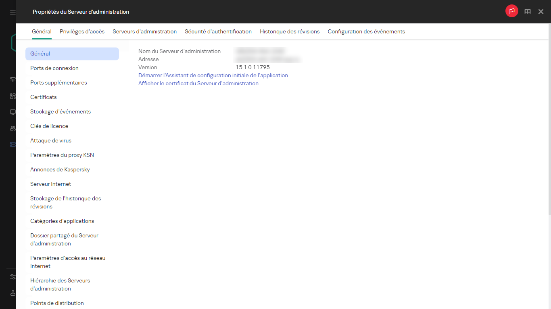The image size is (551, 309).
Task: Select the Paramètres du proxy KSN section
Action: [62, 155]
